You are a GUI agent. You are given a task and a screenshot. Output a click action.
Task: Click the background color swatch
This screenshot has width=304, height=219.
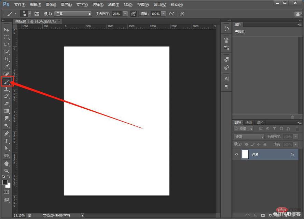click(x=9, y=186)
